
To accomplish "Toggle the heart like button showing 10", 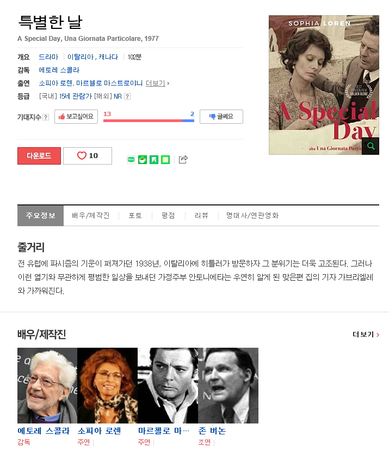I will (x=88, y=156).
